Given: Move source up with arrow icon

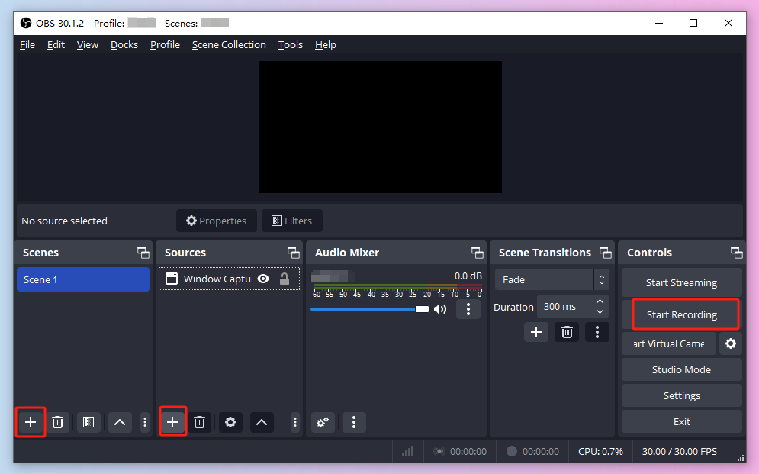Looking at the screenshot, I should click(x=262, y=422).
